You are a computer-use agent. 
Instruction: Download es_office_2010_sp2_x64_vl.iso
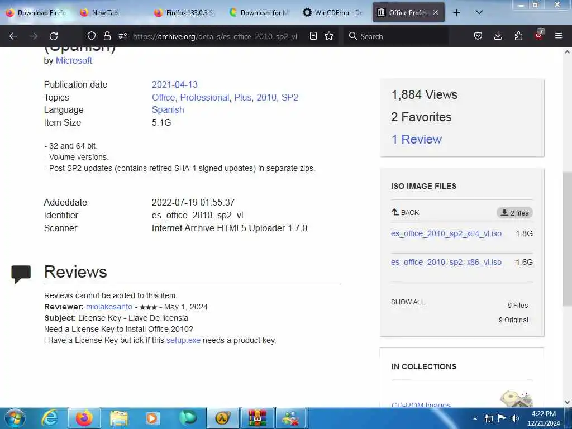click(446, 233)
